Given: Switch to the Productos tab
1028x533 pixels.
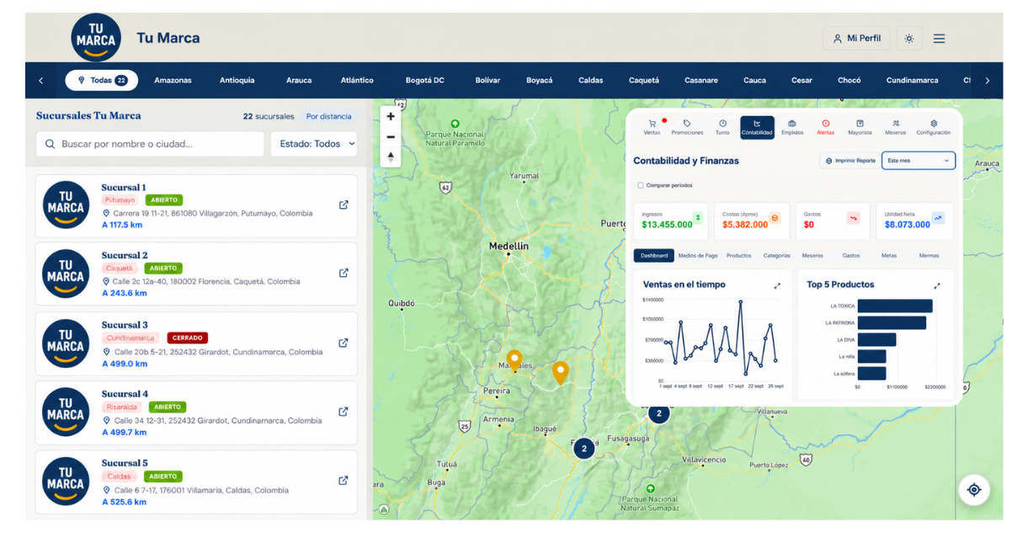Looking at the screenshot, I should pos(738,255).
